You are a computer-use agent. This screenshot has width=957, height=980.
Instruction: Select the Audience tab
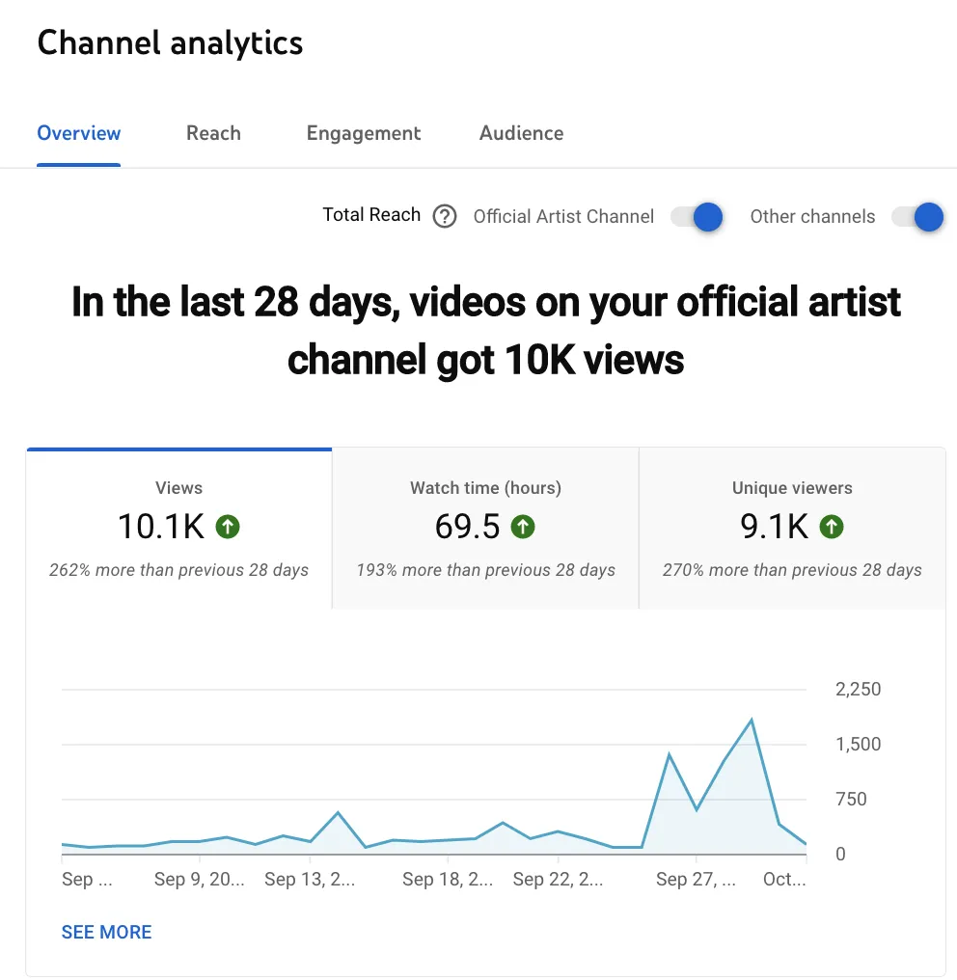(521, 133)
